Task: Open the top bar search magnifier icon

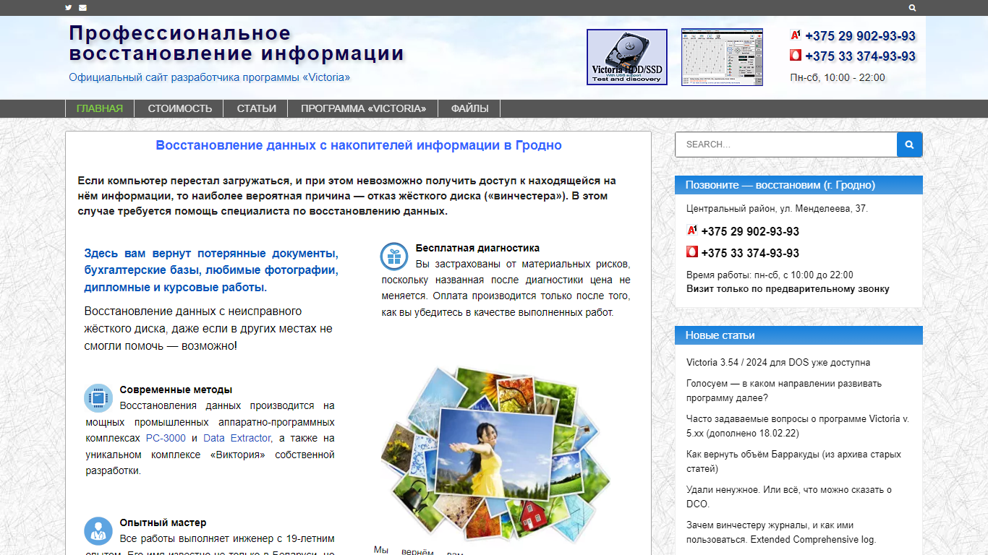Action: [913, 8]
